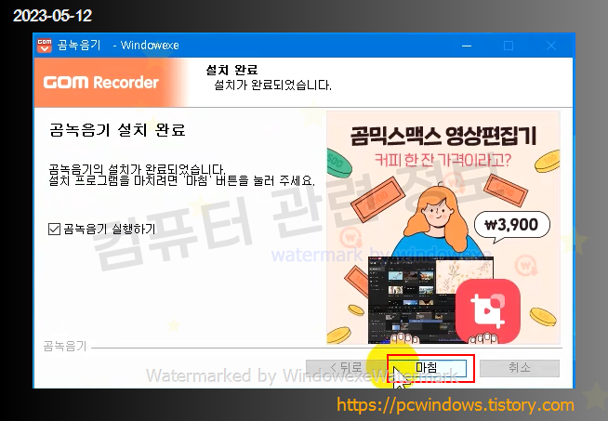Viewport: 608px width, 421px height.
Task: Uncheck the 곰녹음기 실행하기 checkbox
Action: coord(54,230)
